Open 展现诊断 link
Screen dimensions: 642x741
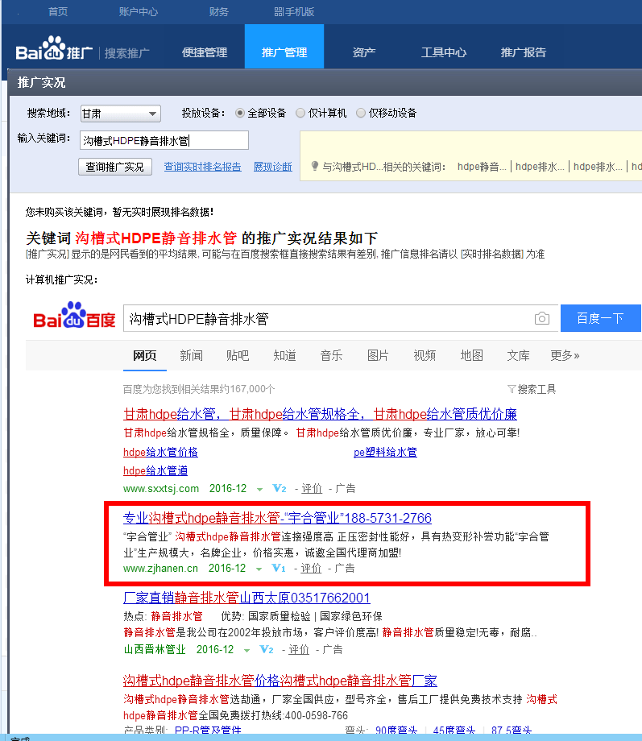(x=273, y=167)
